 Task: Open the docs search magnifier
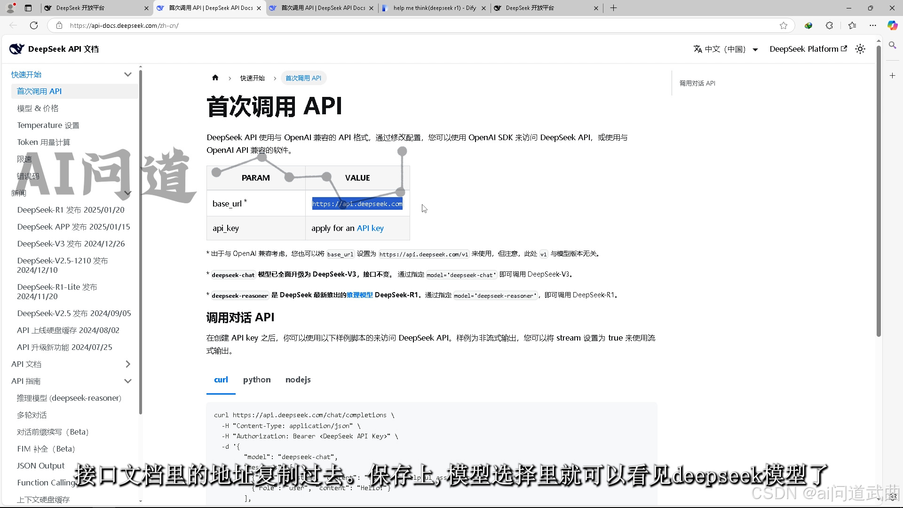[892, 45]
